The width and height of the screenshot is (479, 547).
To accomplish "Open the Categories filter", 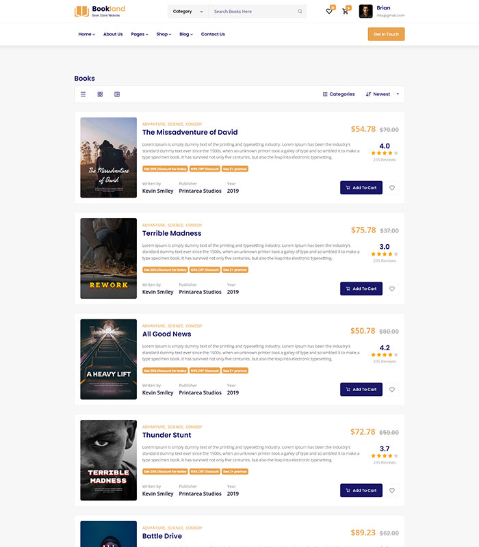I will click(338, 94).
